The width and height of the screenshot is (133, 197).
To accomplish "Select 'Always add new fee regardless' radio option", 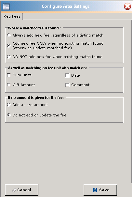I will coord(9,35).
